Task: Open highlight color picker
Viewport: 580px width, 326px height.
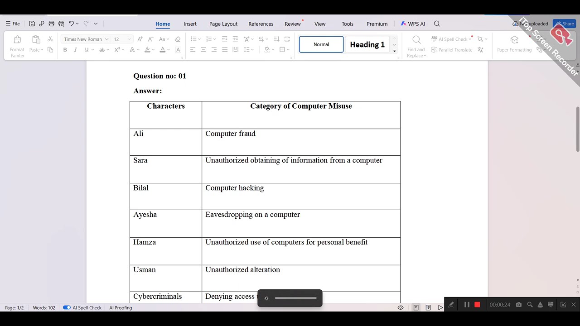Action: coord(147,50)
